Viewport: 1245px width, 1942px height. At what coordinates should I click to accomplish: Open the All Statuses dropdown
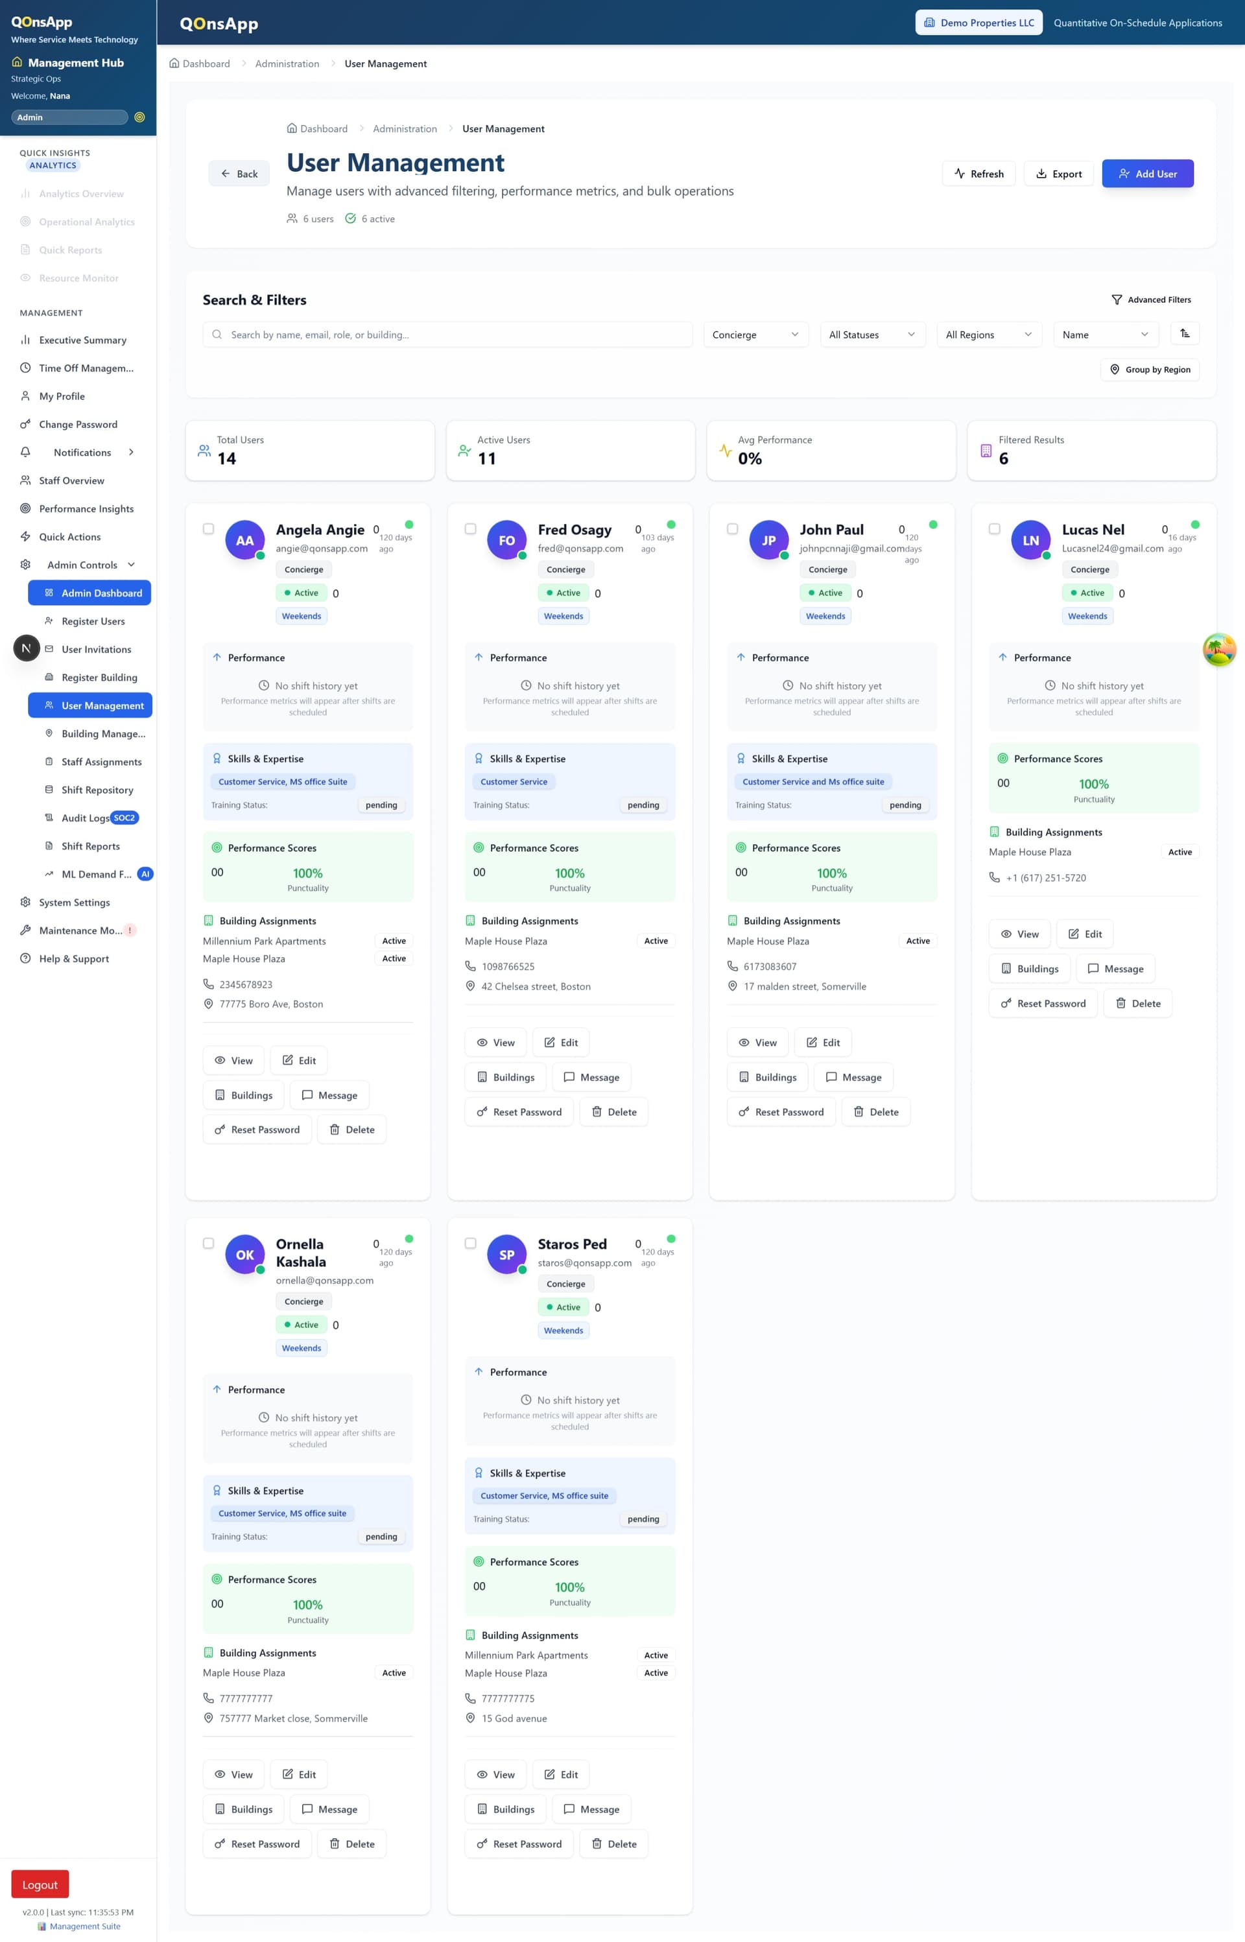871,335
